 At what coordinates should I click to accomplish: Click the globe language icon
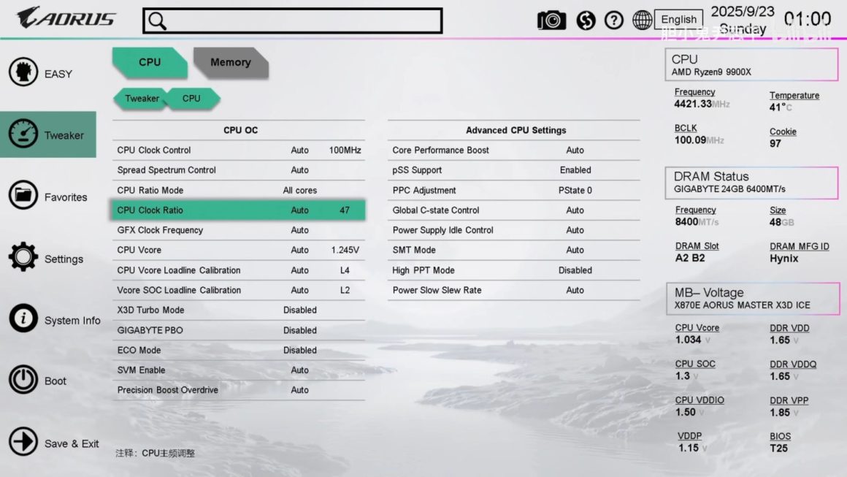tap(642, 20)
